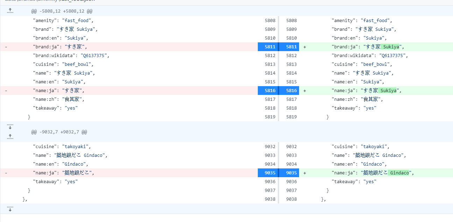
Task: Click highlighted "Gindaco" in added name:ja line
Action: pos(399,173)
